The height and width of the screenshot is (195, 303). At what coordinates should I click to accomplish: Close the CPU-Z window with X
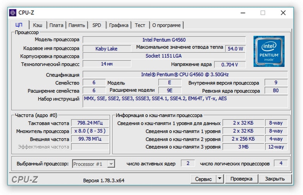[x=283, y=13]
